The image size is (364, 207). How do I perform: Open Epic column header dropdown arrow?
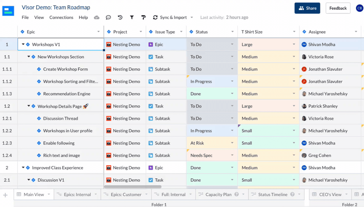coord(98,32)
